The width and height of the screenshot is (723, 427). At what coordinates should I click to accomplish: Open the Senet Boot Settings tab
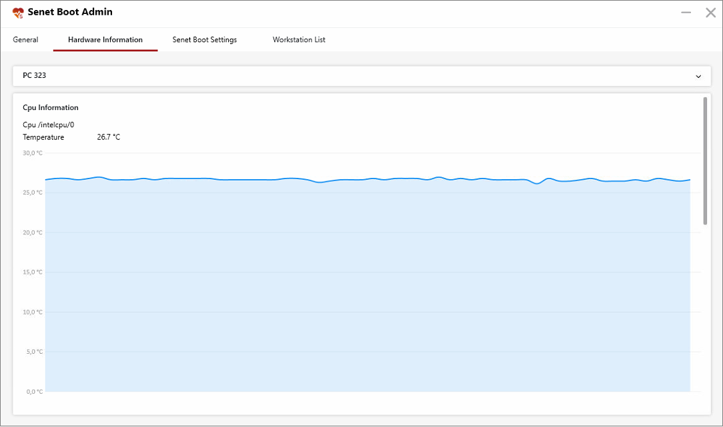(205, 39)
